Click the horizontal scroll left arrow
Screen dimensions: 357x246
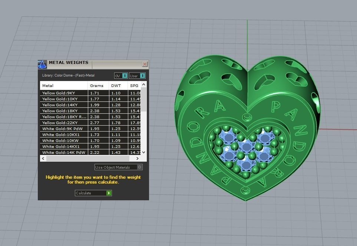click(43, 158)
